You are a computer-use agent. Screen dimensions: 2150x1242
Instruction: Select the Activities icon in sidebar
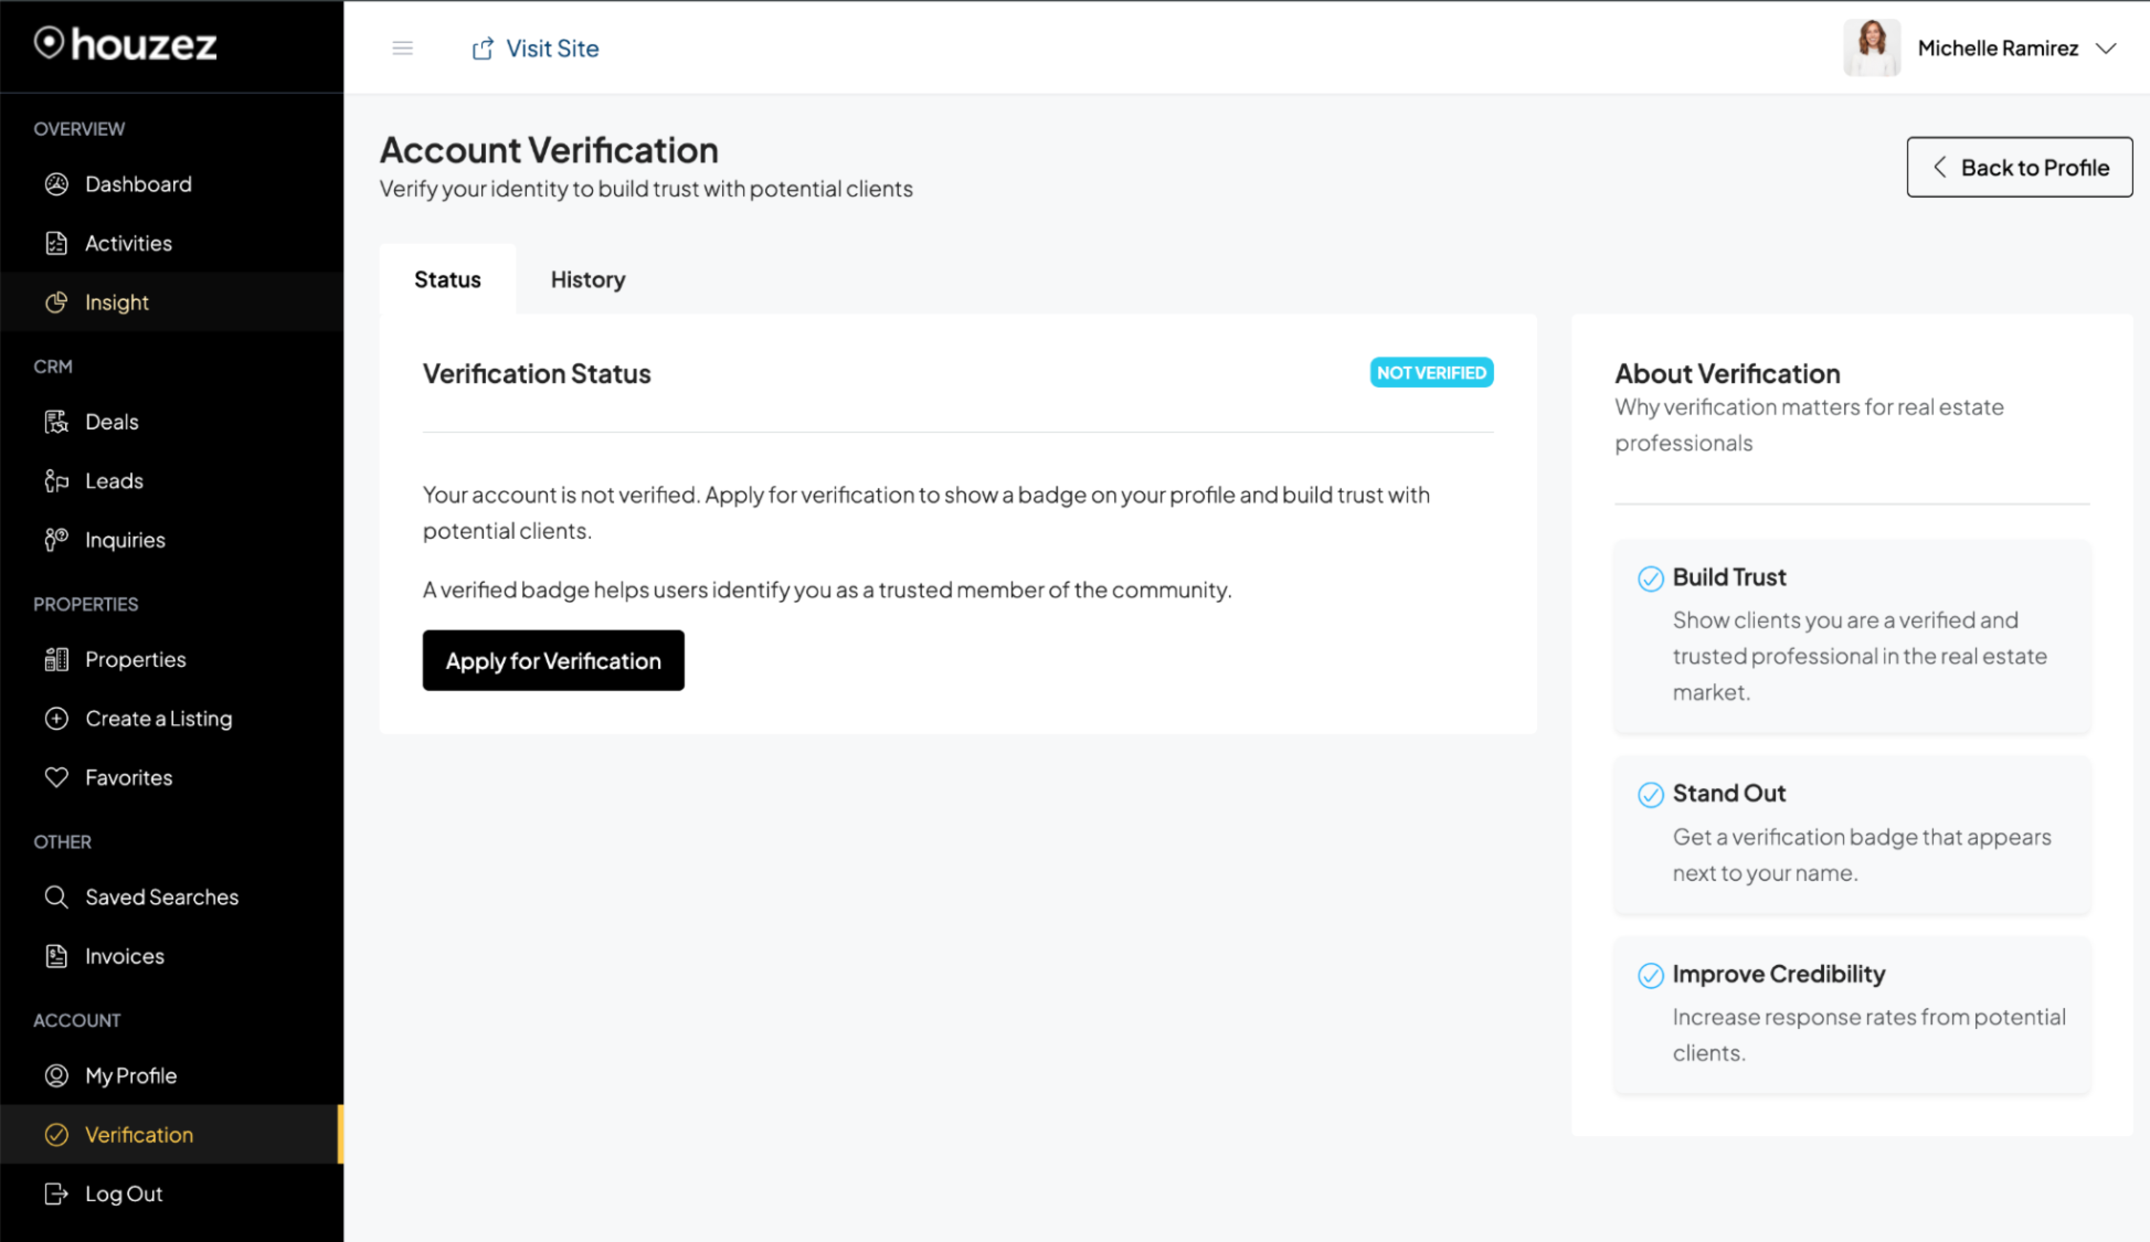pyautogui.click(x=56, y=243)
